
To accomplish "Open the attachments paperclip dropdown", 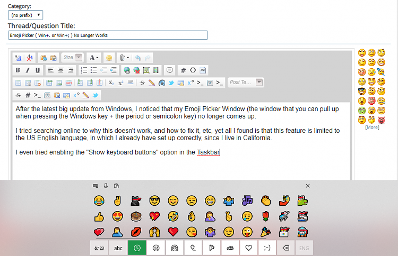I will point(124,58).
